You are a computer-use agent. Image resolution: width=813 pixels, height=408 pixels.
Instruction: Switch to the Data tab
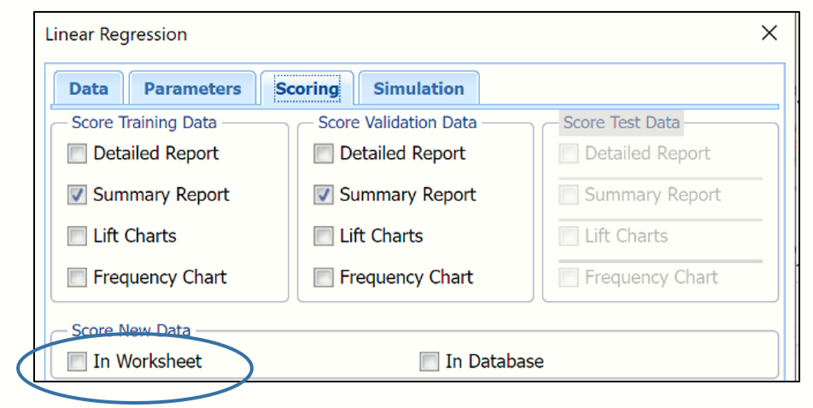89,89
